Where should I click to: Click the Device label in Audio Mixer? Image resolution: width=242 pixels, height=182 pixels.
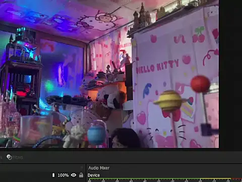tap(94, 175)
